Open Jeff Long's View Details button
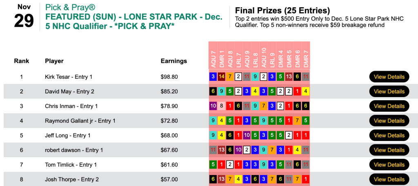 389,135
